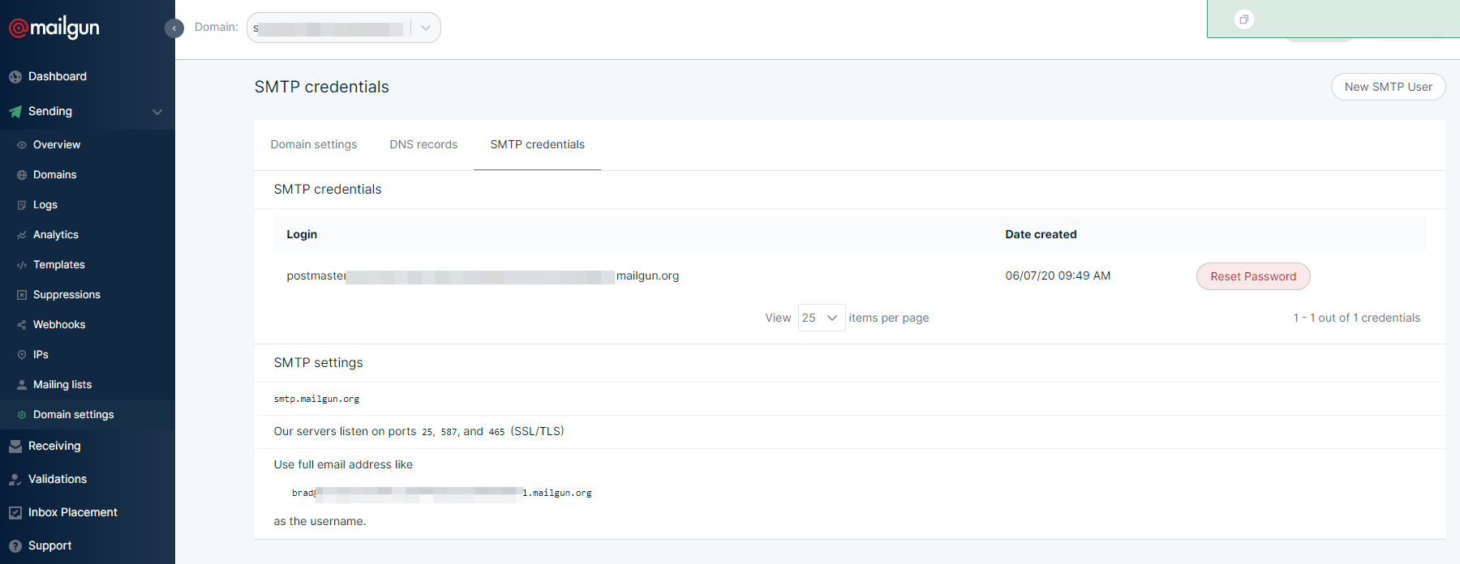Click the Logs document icon
1460x564 pixels.
point(22,205)
